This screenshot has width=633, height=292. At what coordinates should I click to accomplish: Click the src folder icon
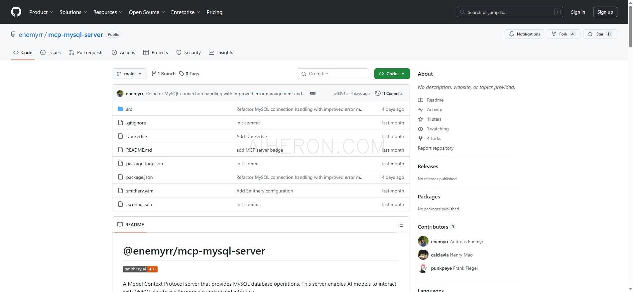pyautogui.click(x=120, y=109)
